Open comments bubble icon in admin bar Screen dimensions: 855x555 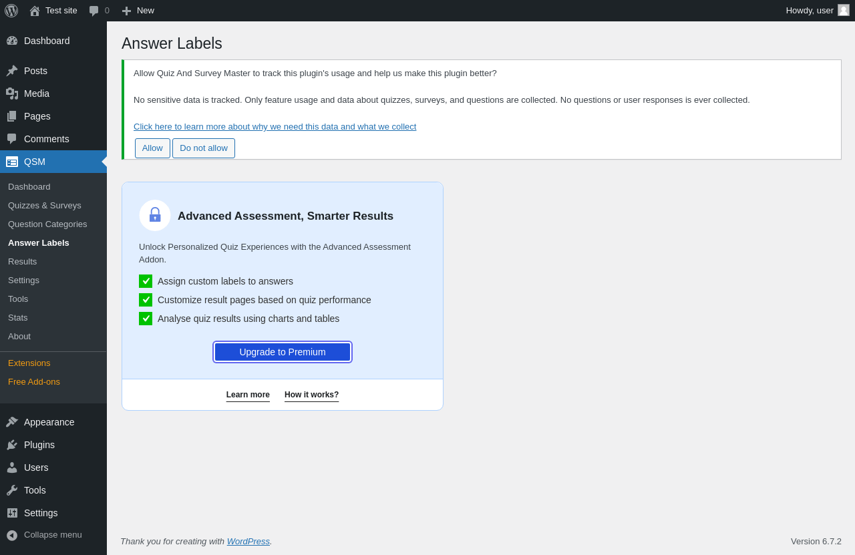point(94,11)
